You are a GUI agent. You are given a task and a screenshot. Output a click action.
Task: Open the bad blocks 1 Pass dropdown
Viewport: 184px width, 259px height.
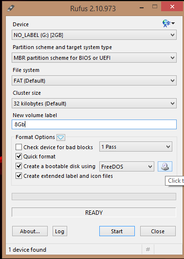(136, 147)
